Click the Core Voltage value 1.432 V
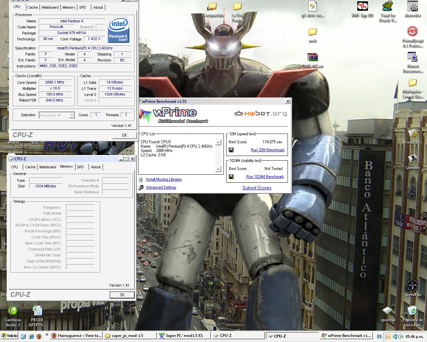 point(94,39)
